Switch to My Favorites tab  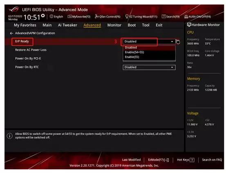25,25
